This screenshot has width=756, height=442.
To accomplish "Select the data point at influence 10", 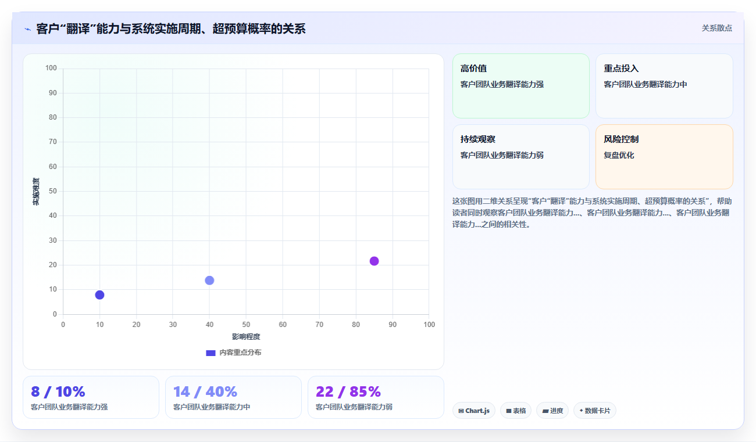I will [99, 294].
